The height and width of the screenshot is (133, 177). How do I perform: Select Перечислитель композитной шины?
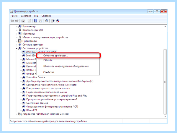click(47, 92)
